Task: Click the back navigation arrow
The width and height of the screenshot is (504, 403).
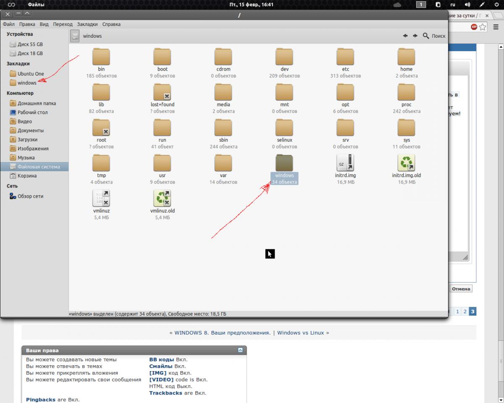Action: [x=405, y=36]
